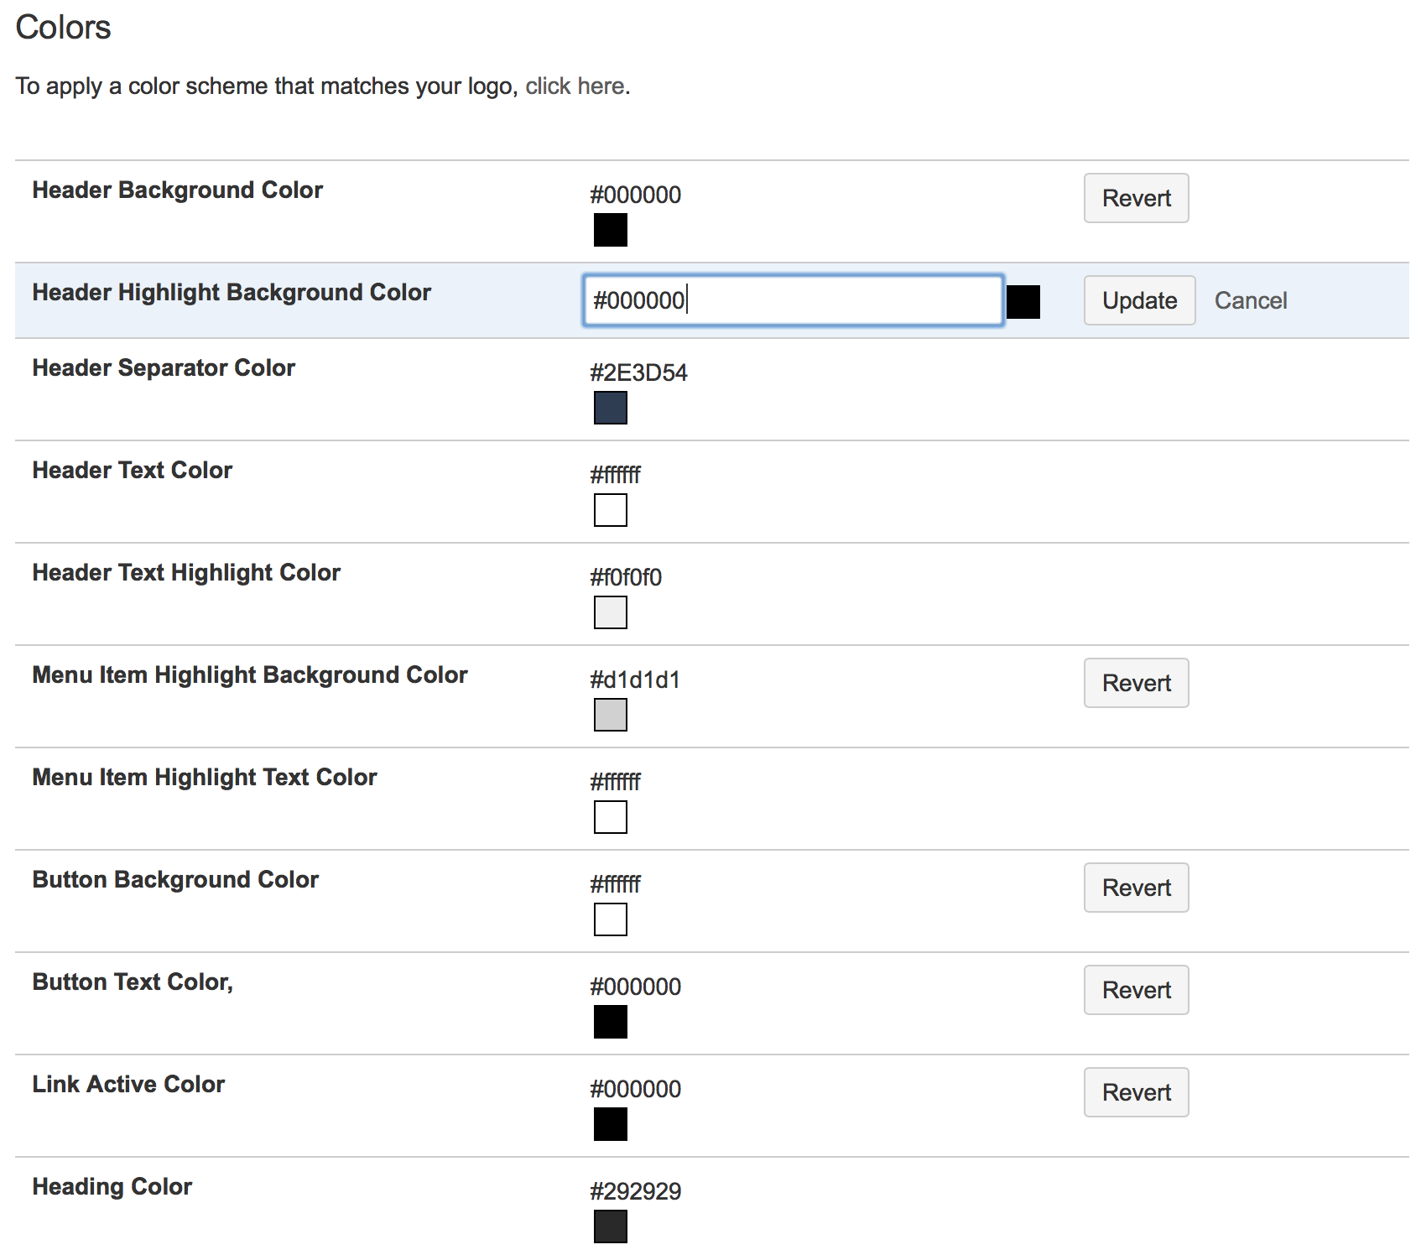Screen dimensions: 1421x1255
Task: Click the Button Text Color swatch
Action: [610, 1022]
